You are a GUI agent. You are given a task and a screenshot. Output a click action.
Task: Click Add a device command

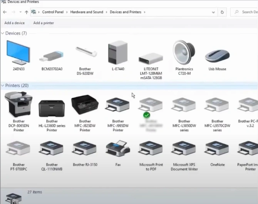[x=14, y=23]
